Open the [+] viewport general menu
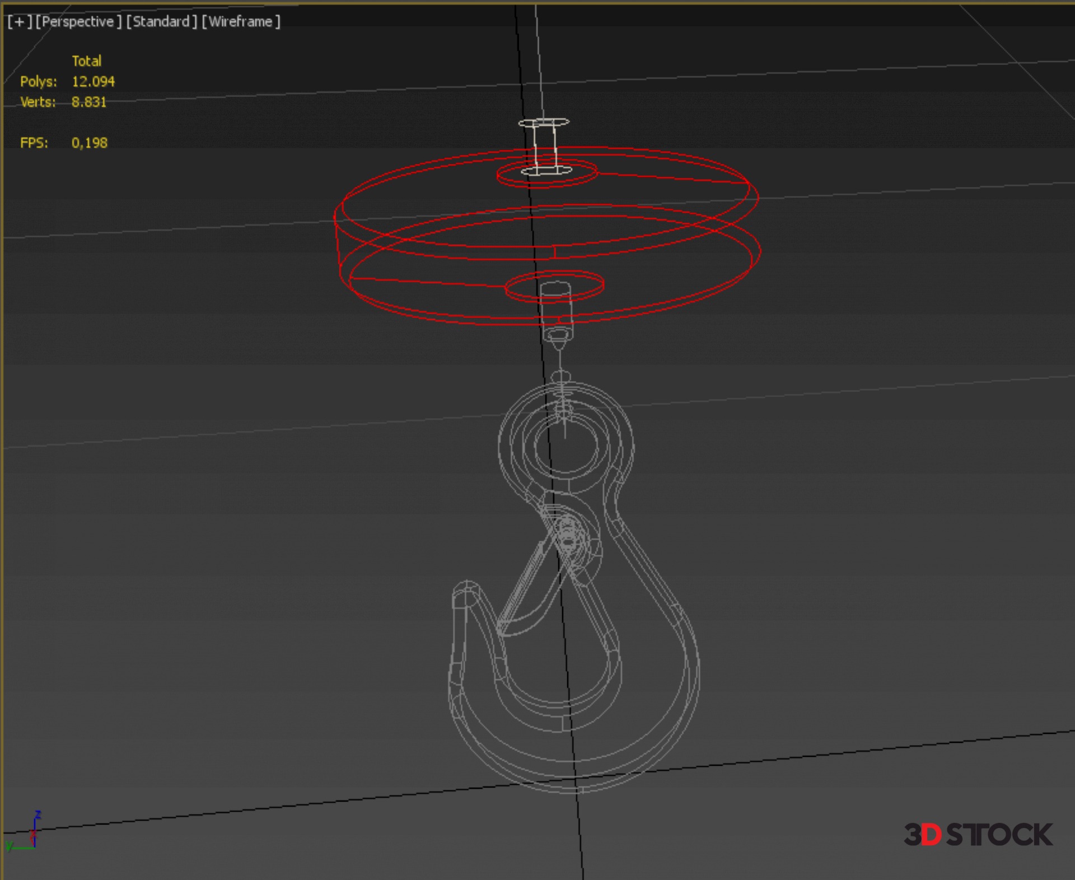 [x=19, y=22]
